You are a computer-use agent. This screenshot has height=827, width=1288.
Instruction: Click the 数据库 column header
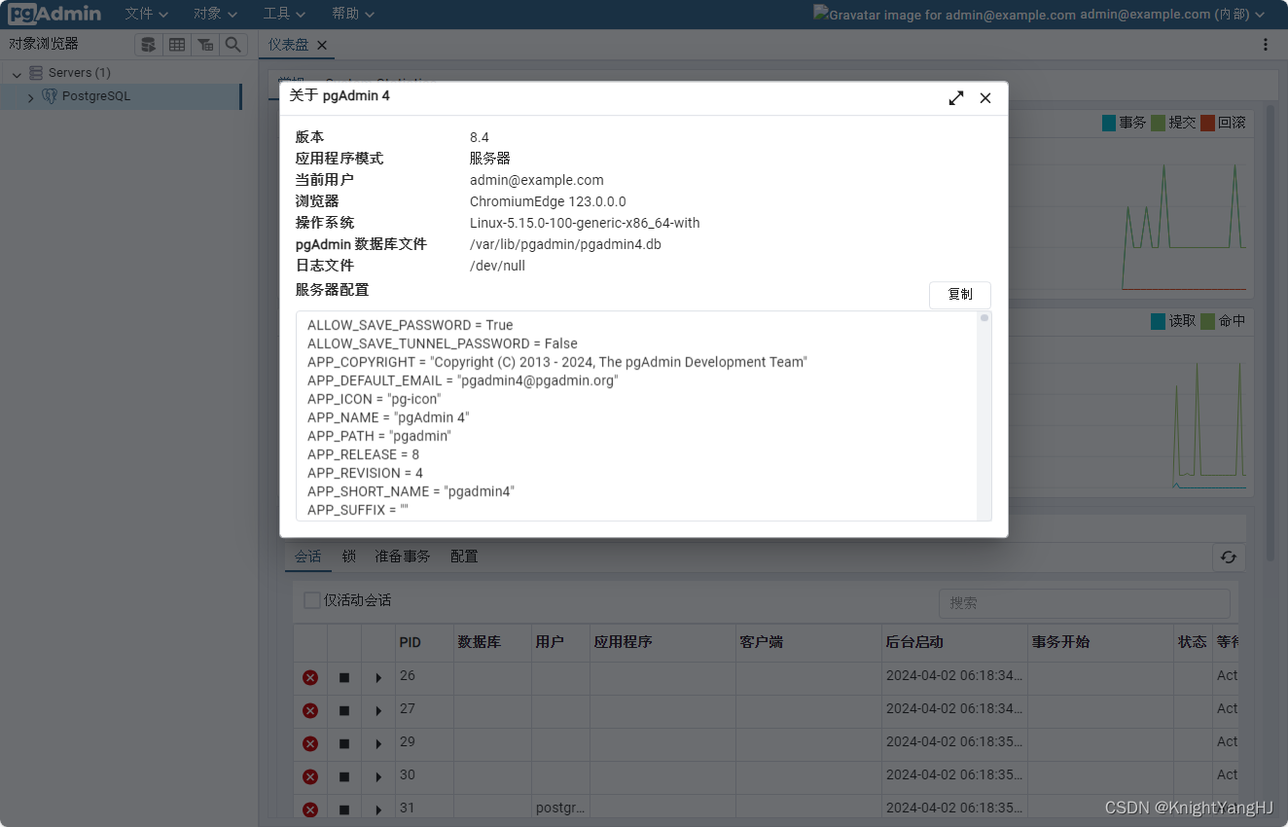coord(492,642)
